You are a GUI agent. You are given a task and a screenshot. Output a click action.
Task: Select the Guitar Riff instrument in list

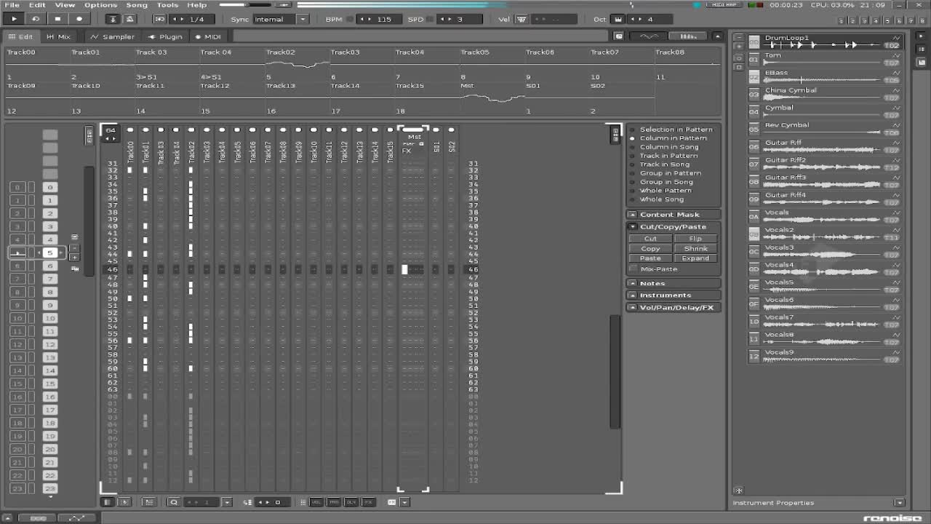[783, 143]
